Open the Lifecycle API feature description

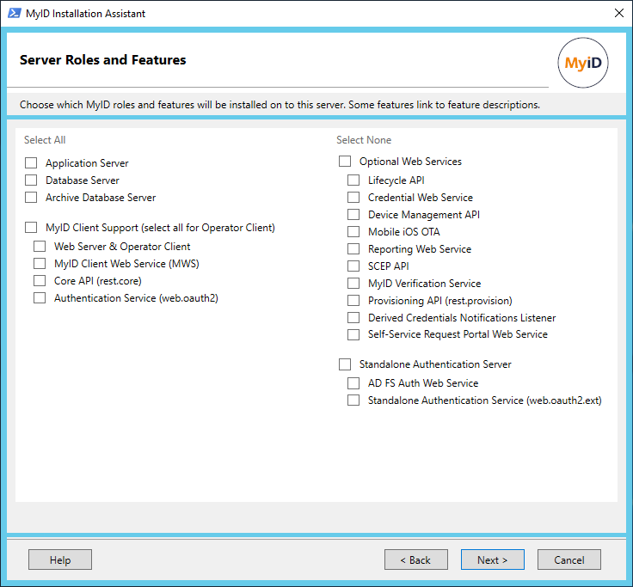396,180
